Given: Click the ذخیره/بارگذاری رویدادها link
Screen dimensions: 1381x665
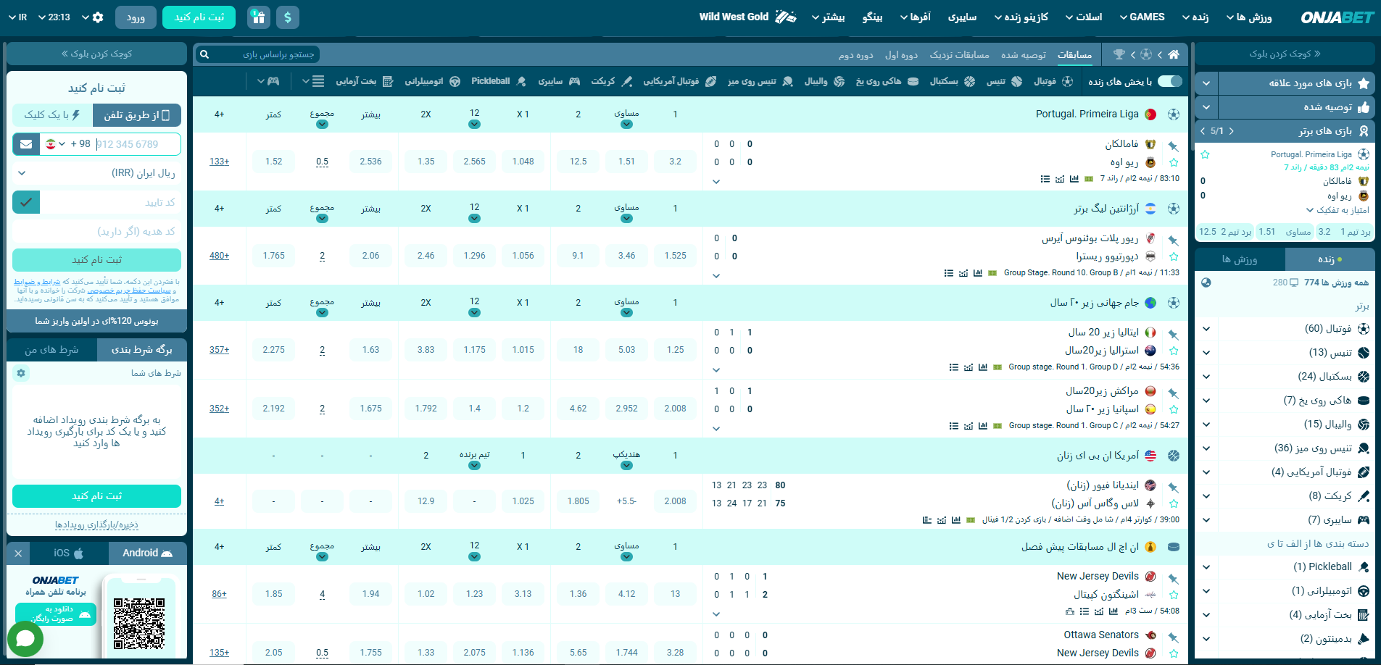Looking at the screenshot, I should pos(96,524).
